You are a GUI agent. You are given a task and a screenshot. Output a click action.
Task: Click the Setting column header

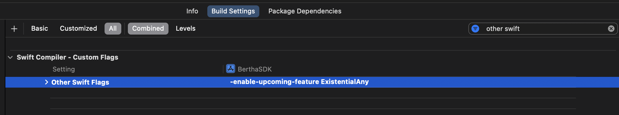click(64, 69)
